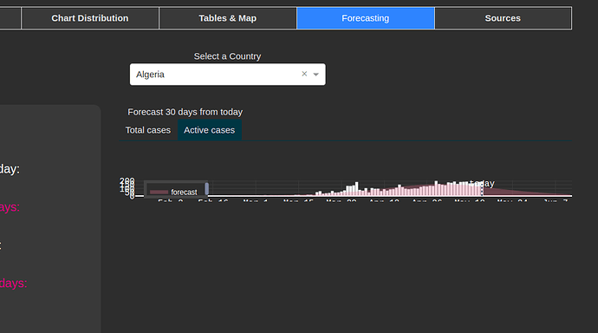Open the Chart Distribution tab
The width and height of the screenshot is (598, 333).
[90, 18]
